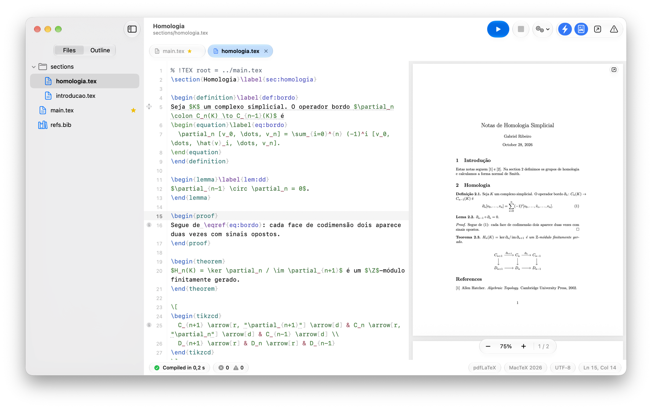Image resolution: width=652 pixels, height=409 pixels.
Task: Select homologia.tex in the file tree
Action: [84, 81]
